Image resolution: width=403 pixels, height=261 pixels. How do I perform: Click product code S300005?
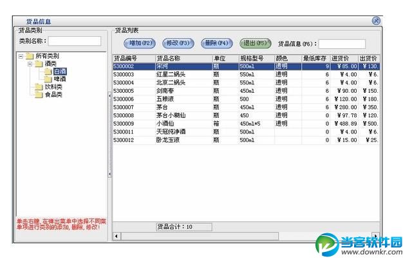[124, 91]
